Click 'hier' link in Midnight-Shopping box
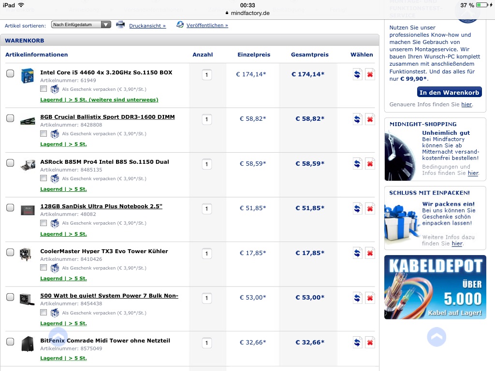Screen dimensions: 495x371 coord(473,173)
